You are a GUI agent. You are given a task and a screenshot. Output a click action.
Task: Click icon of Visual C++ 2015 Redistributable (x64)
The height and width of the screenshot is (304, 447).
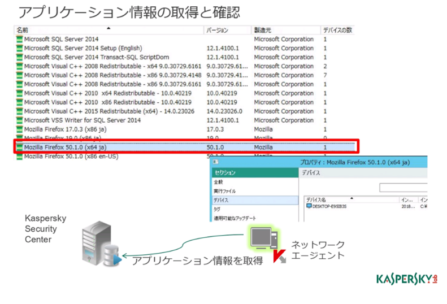[x=19, y=111]
